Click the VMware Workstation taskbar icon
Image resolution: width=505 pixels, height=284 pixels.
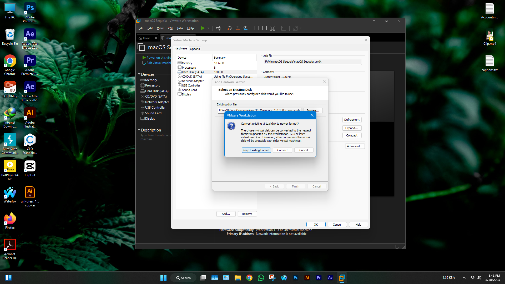coord(342,278)
